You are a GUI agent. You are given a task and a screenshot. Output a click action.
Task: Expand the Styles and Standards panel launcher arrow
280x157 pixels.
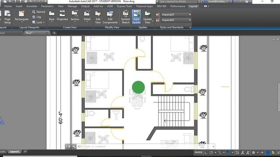tap(190, 27)
